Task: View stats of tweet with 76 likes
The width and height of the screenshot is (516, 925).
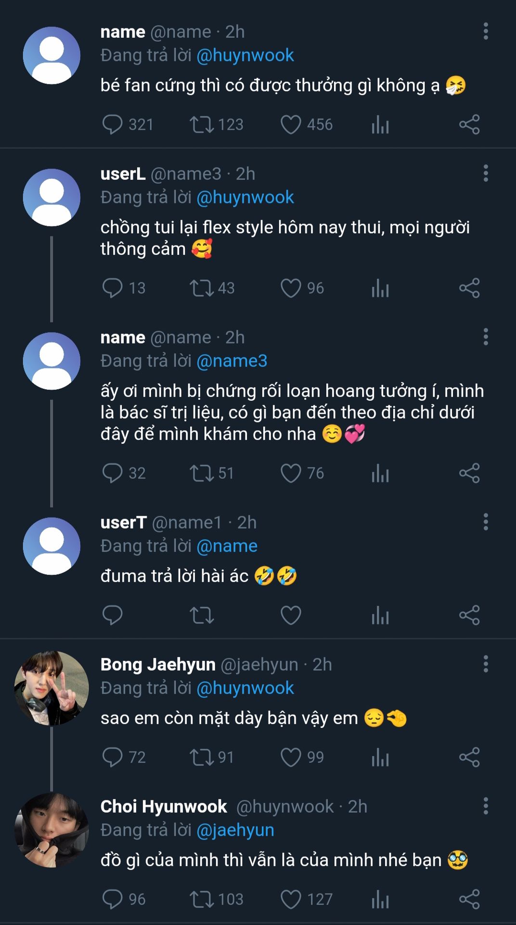Action: (x=380, y=473)
